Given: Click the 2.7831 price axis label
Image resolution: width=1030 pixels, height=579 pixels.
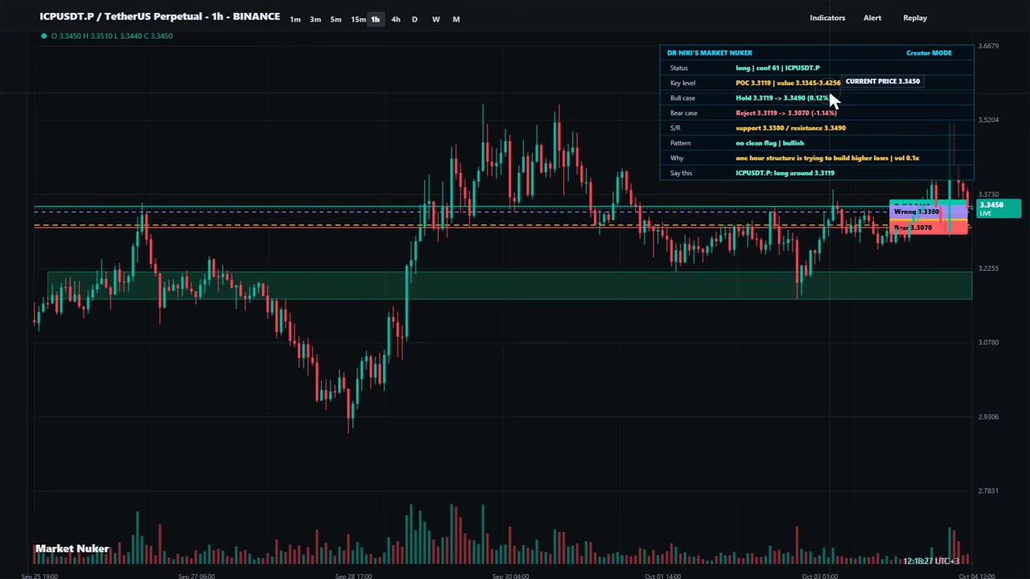Looking at the screenshot, I should coord(988,491).
